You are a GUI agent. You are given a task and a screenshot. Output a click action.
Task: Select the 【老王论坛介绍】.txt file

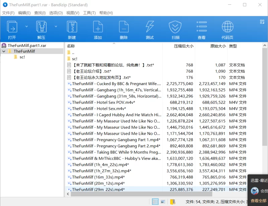[x=92, y=71]
